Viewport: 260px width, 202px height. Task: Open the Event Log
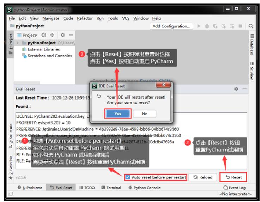[235, 188]
